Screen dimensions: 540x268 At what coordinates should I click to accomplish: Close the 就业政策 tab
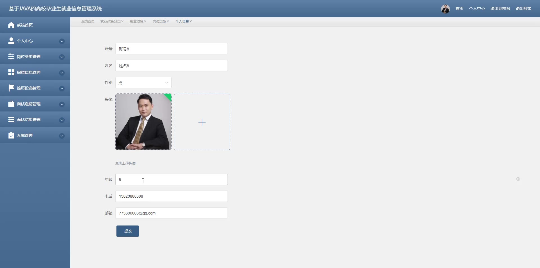pos(145,21)
